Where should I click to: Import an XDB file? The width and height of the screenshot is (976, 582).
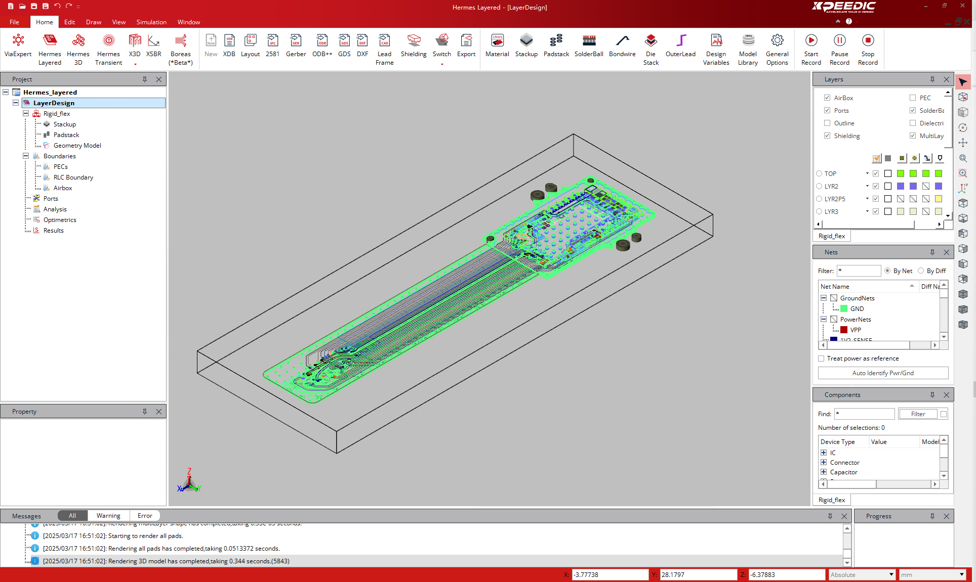(x=229, y=46)
